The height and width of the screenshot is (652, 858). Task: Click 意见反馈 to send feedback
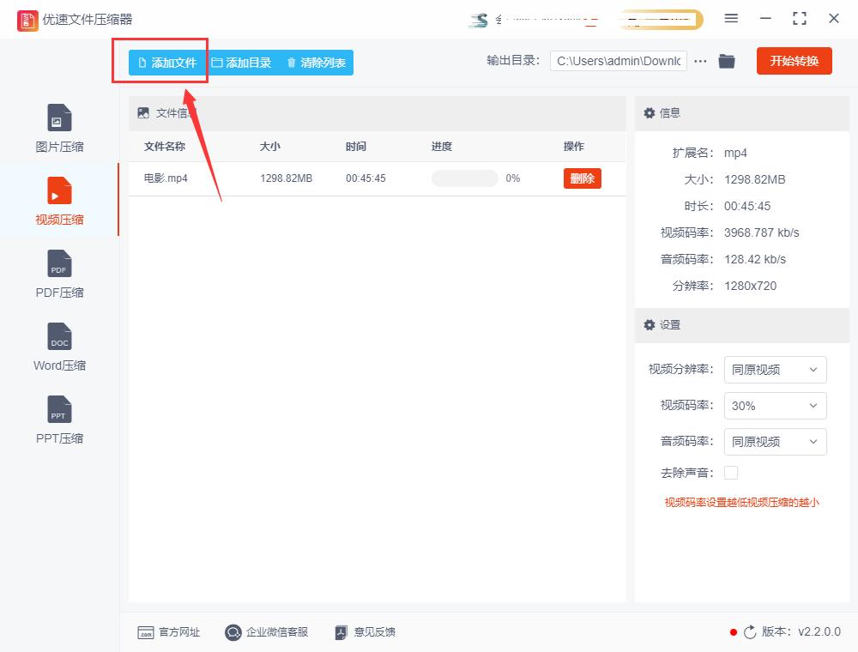(x=364, y=632)
